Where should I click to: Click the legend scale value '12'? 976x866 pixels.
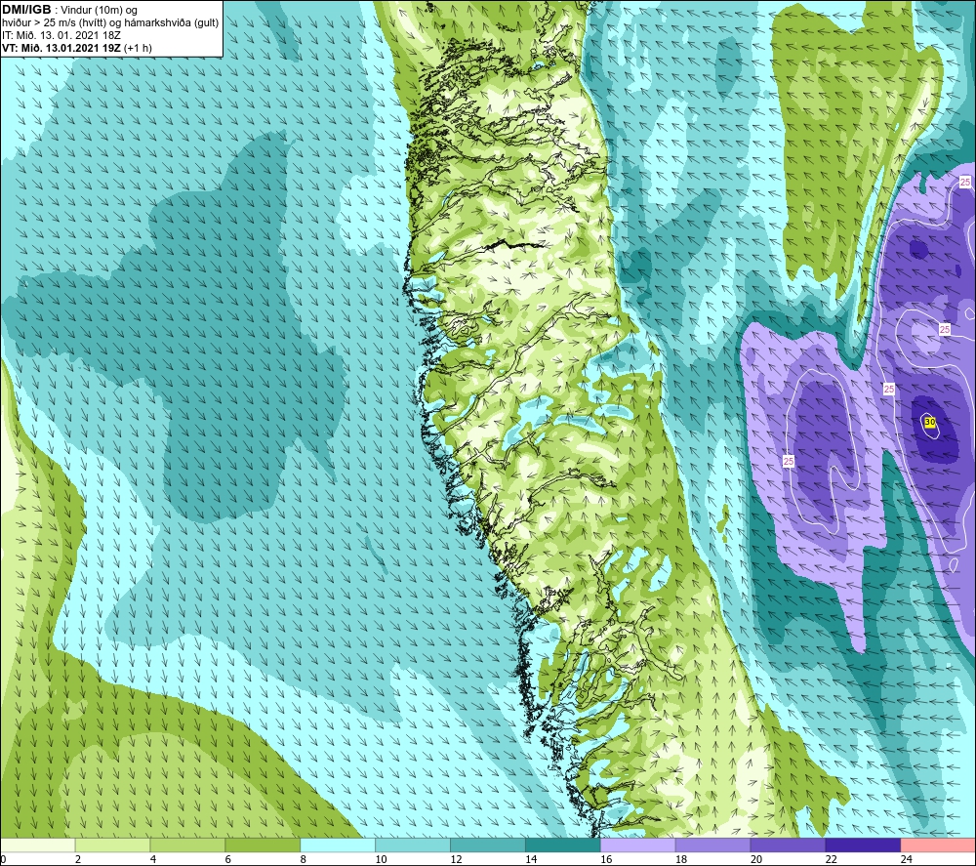456,859
